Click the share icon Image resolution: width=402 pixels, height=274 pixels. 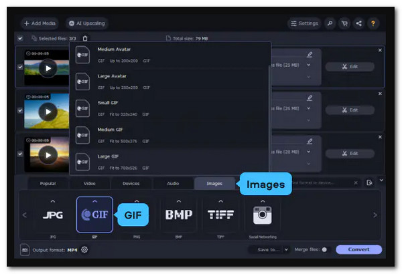pos(358,23)
